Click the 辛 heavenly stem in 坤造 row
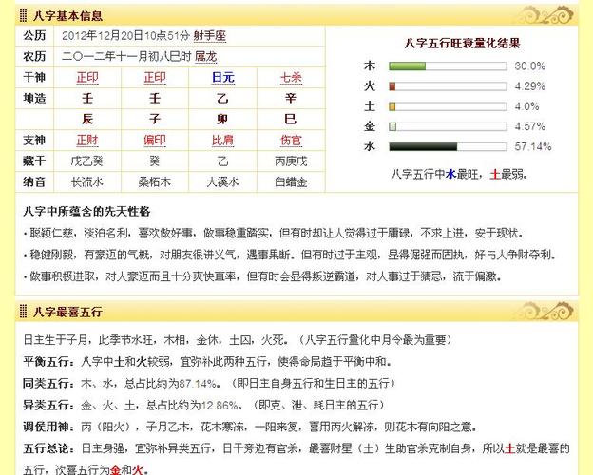Image resolution: width=593 pixels, height=475 pixels. click(291, 99)
